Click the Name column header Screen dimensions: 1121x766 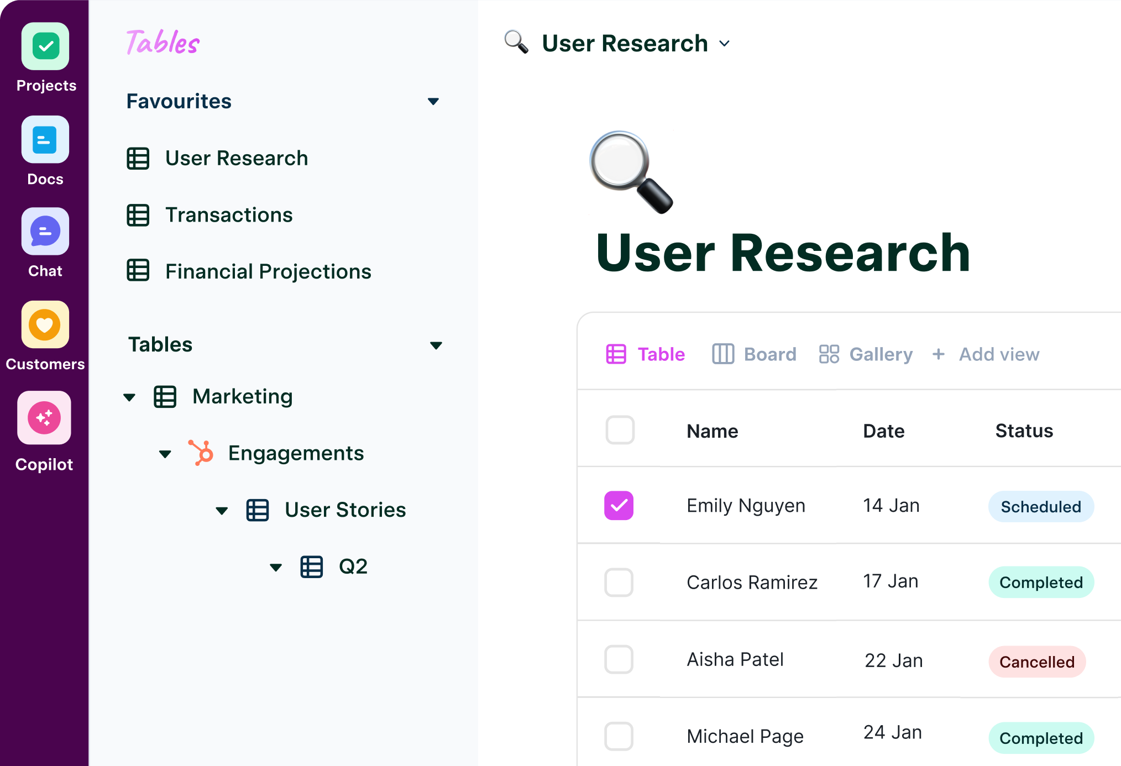coord(712,431)
